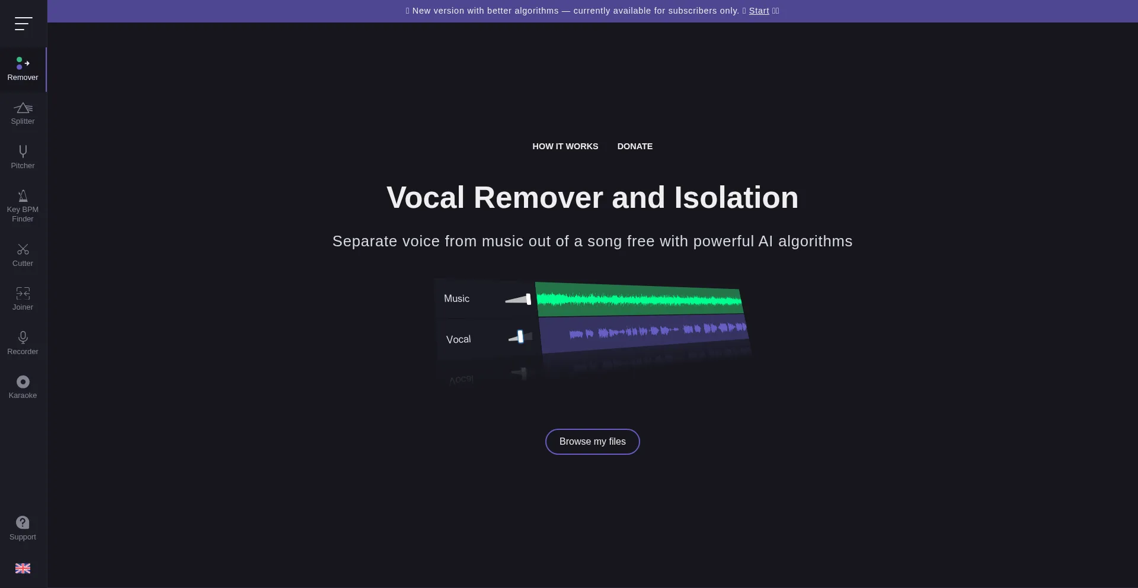The width and height of the screenshot is (1138, 588).
Task: Click the green Music waveform image
Action: tap(640, 300)
